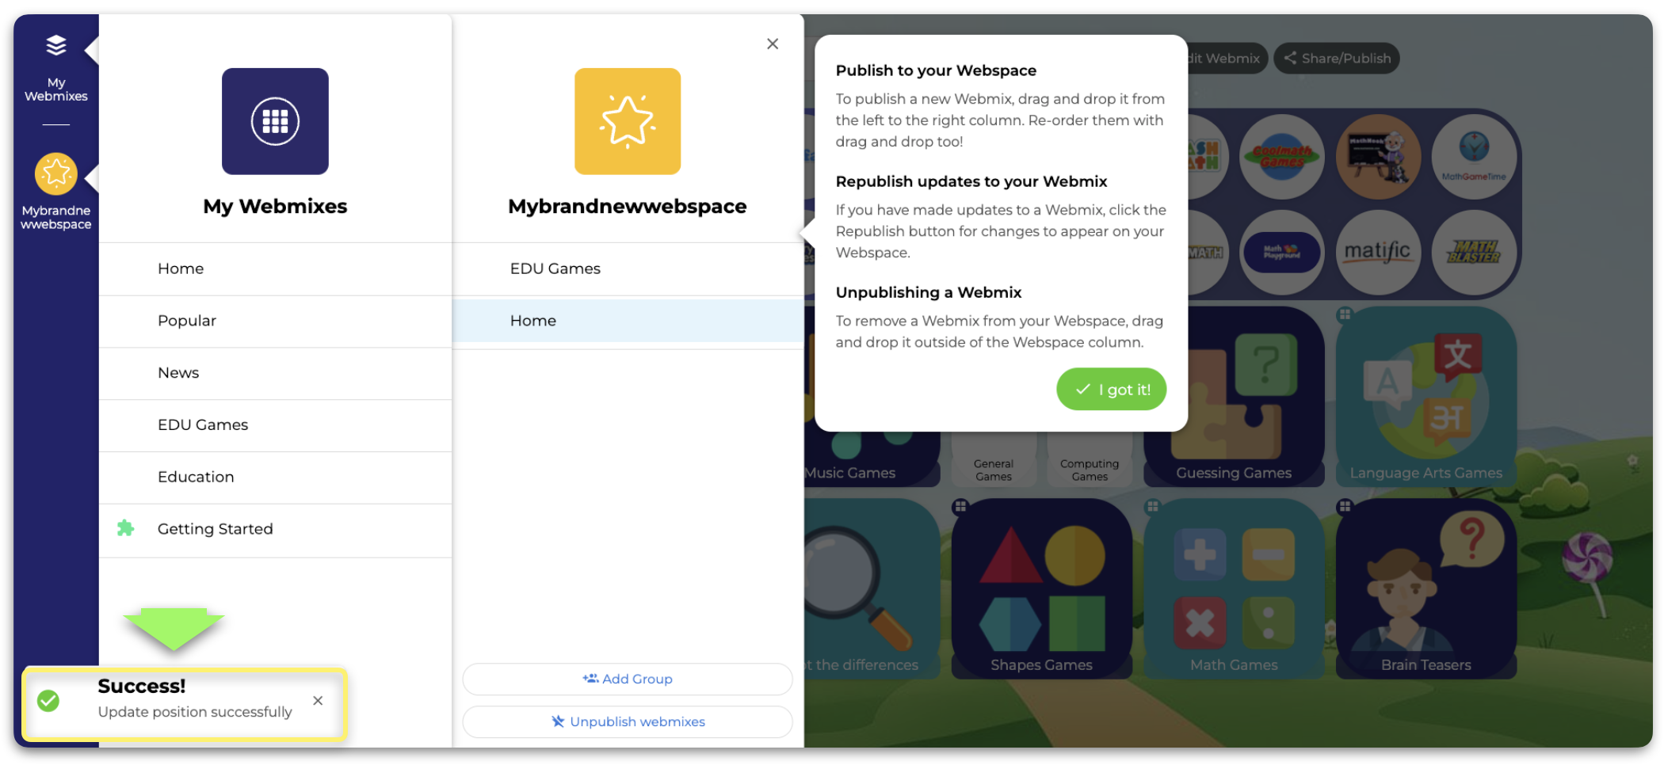Dismiss the Success notification with its X
The width and height of the screenshot is (1664, 765).
coord(318,701)
